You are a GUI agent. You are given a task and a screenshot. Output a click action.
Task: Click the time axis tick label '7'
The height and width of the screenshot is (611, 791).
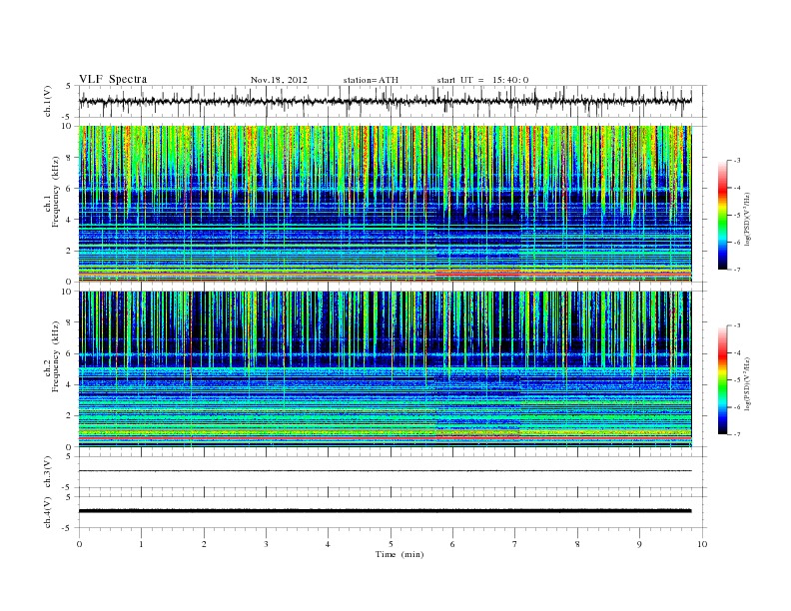point(515,544)
